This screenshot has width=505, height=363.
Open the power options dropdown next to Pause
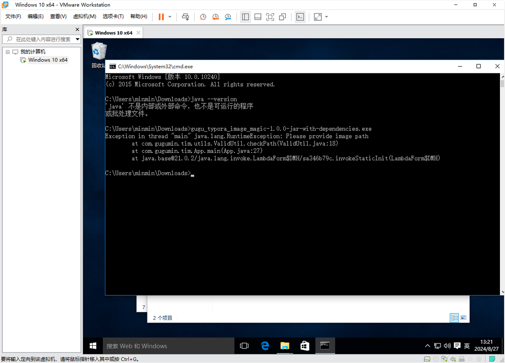170,17
